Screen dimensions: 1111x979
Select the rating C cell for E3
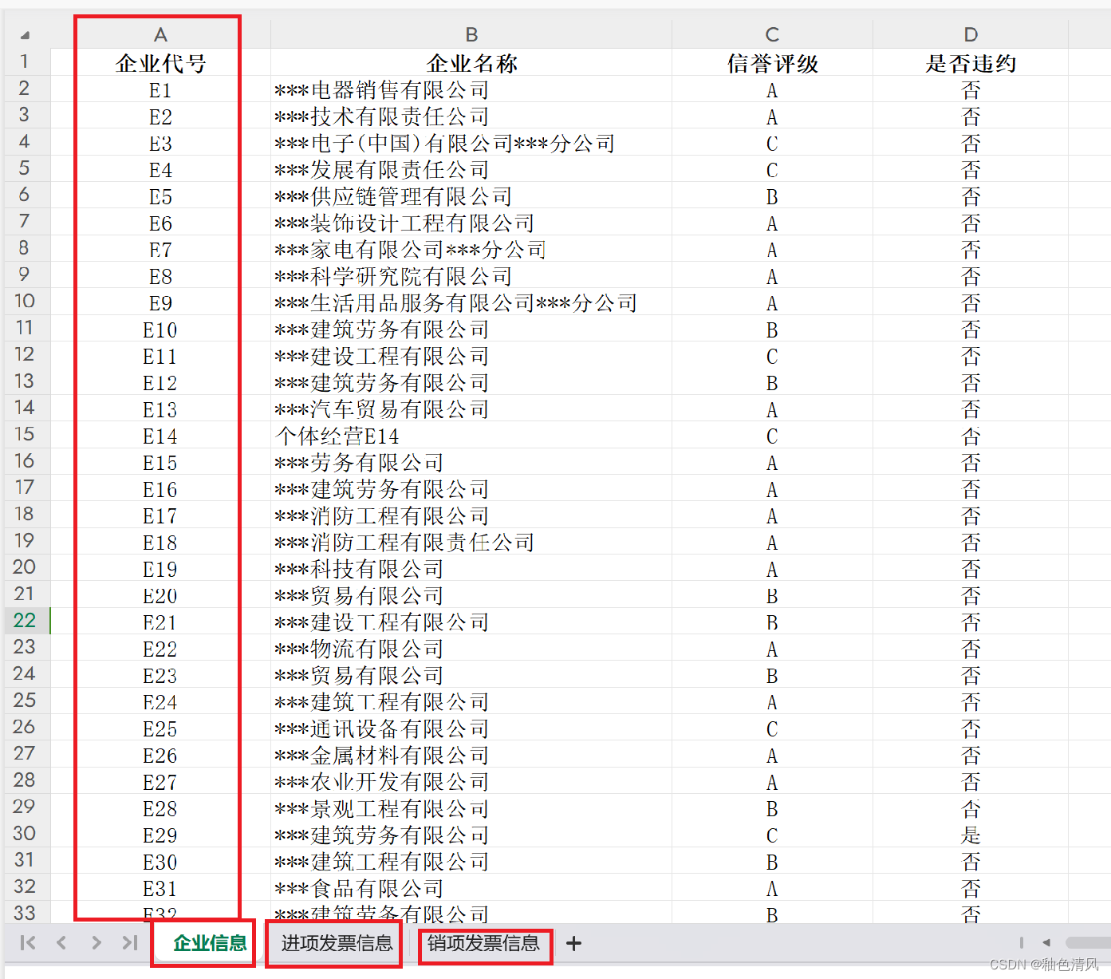[x=772, y=143]
